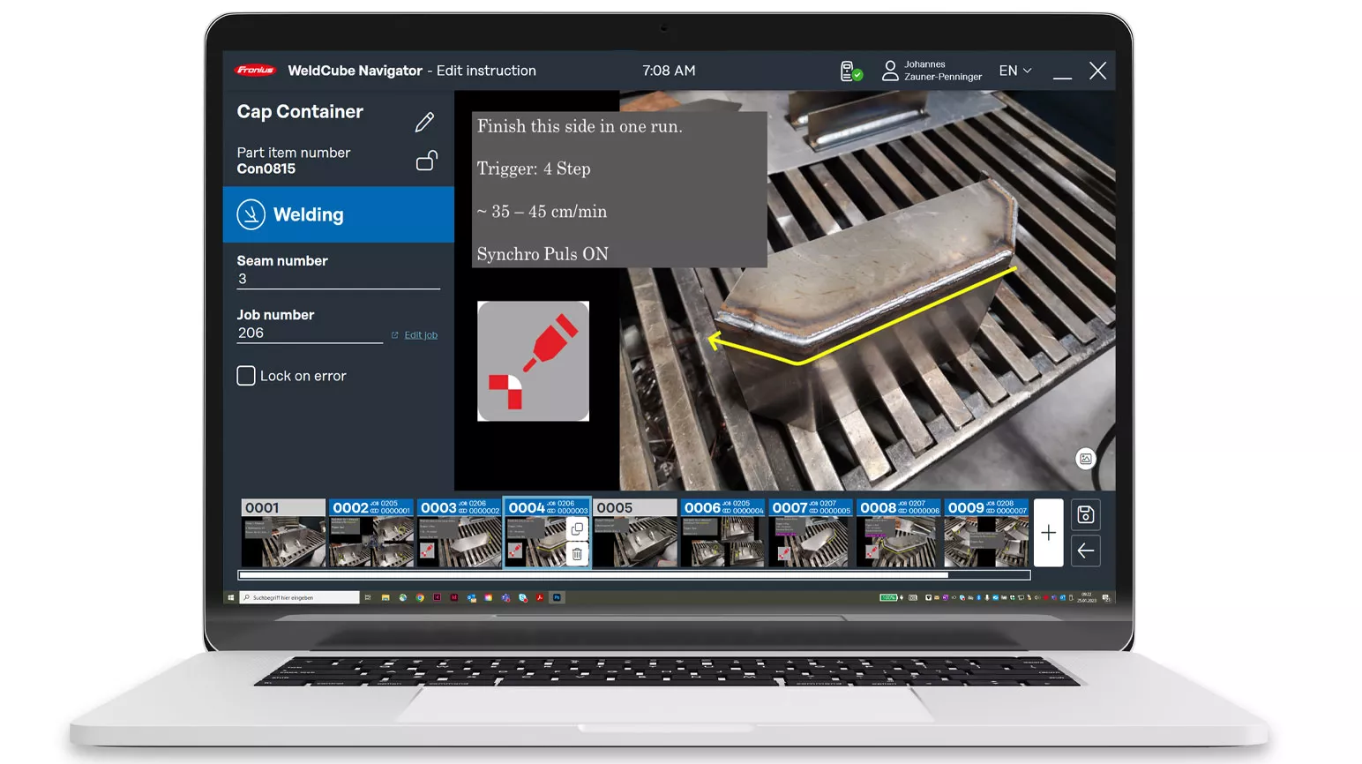Click the unlock icon beside part item number
This screenshot has width=1362, height=764.
point(424,161)
